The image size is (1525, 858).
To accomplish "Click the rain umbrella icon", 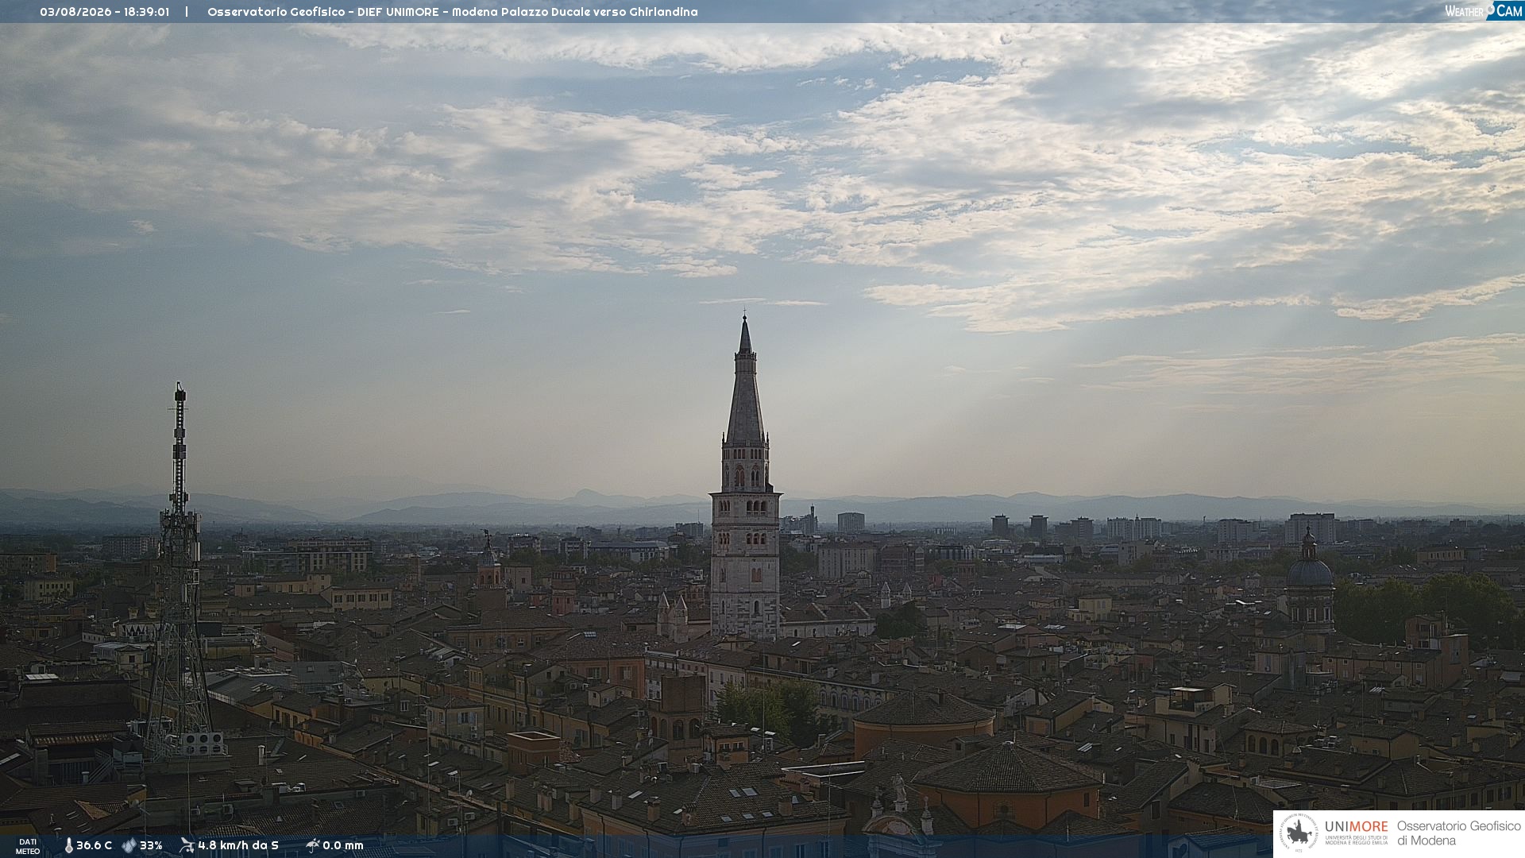I will [312, 845].
